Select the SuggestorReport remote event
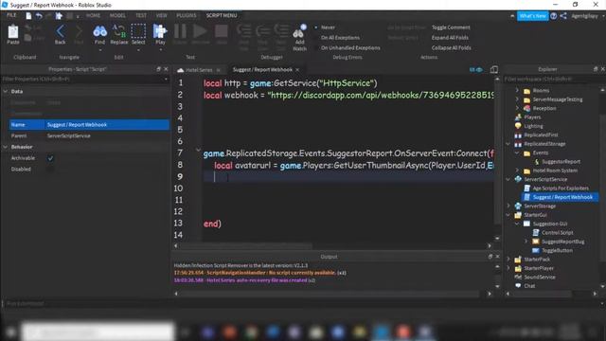 [x=561, y=162]
